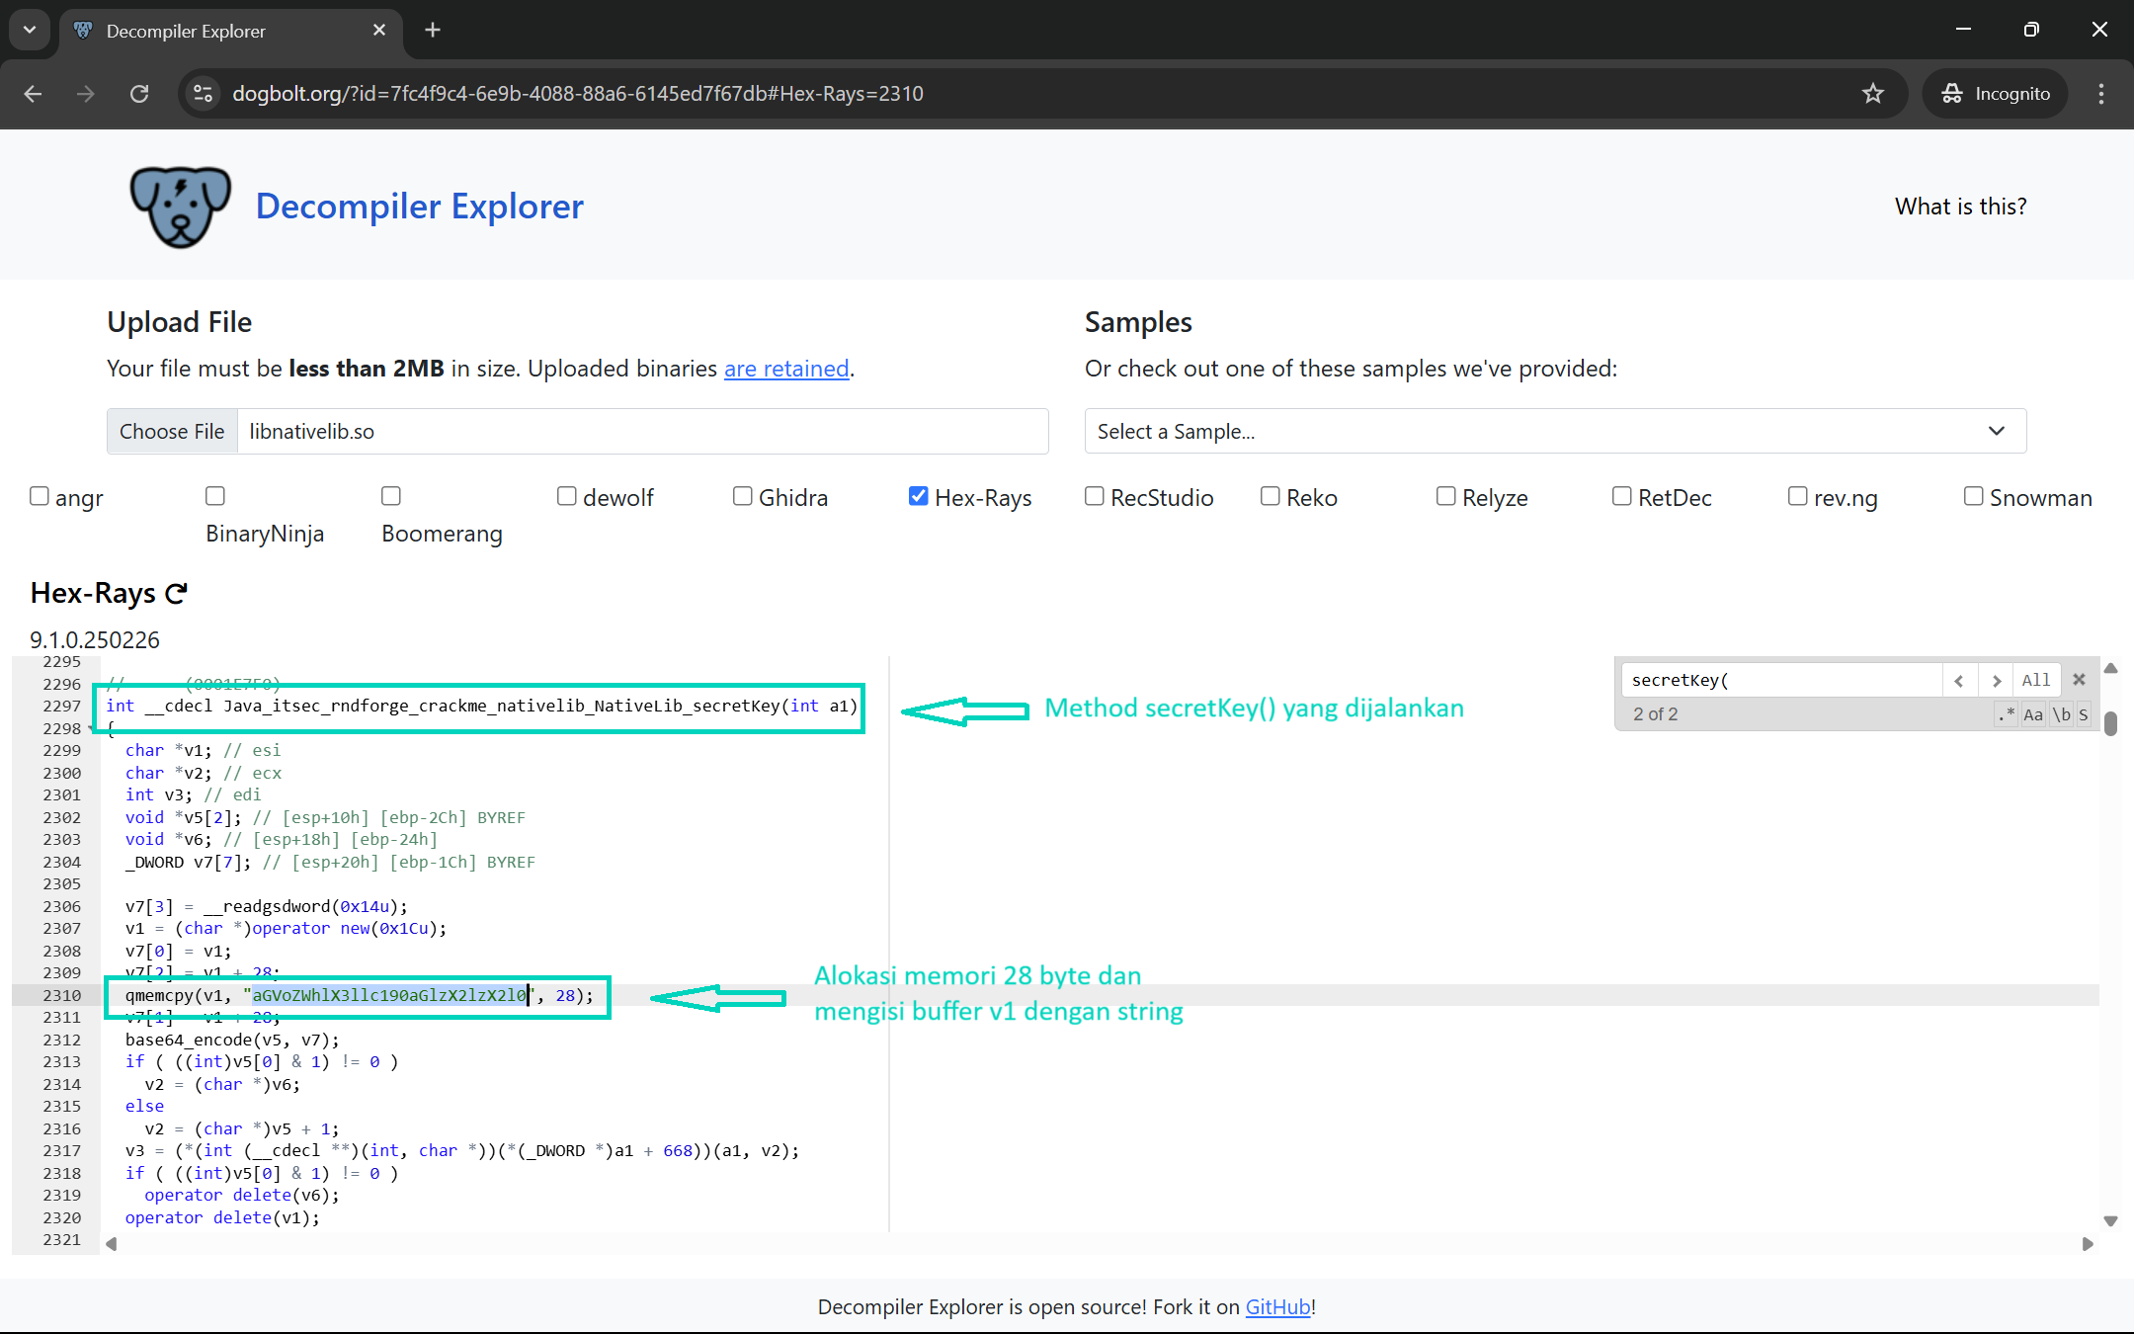Uncheck the Hex-Rays decompiler
Image resolution: width=2134 pixels, height=1334 pixels.
(919, 496)
